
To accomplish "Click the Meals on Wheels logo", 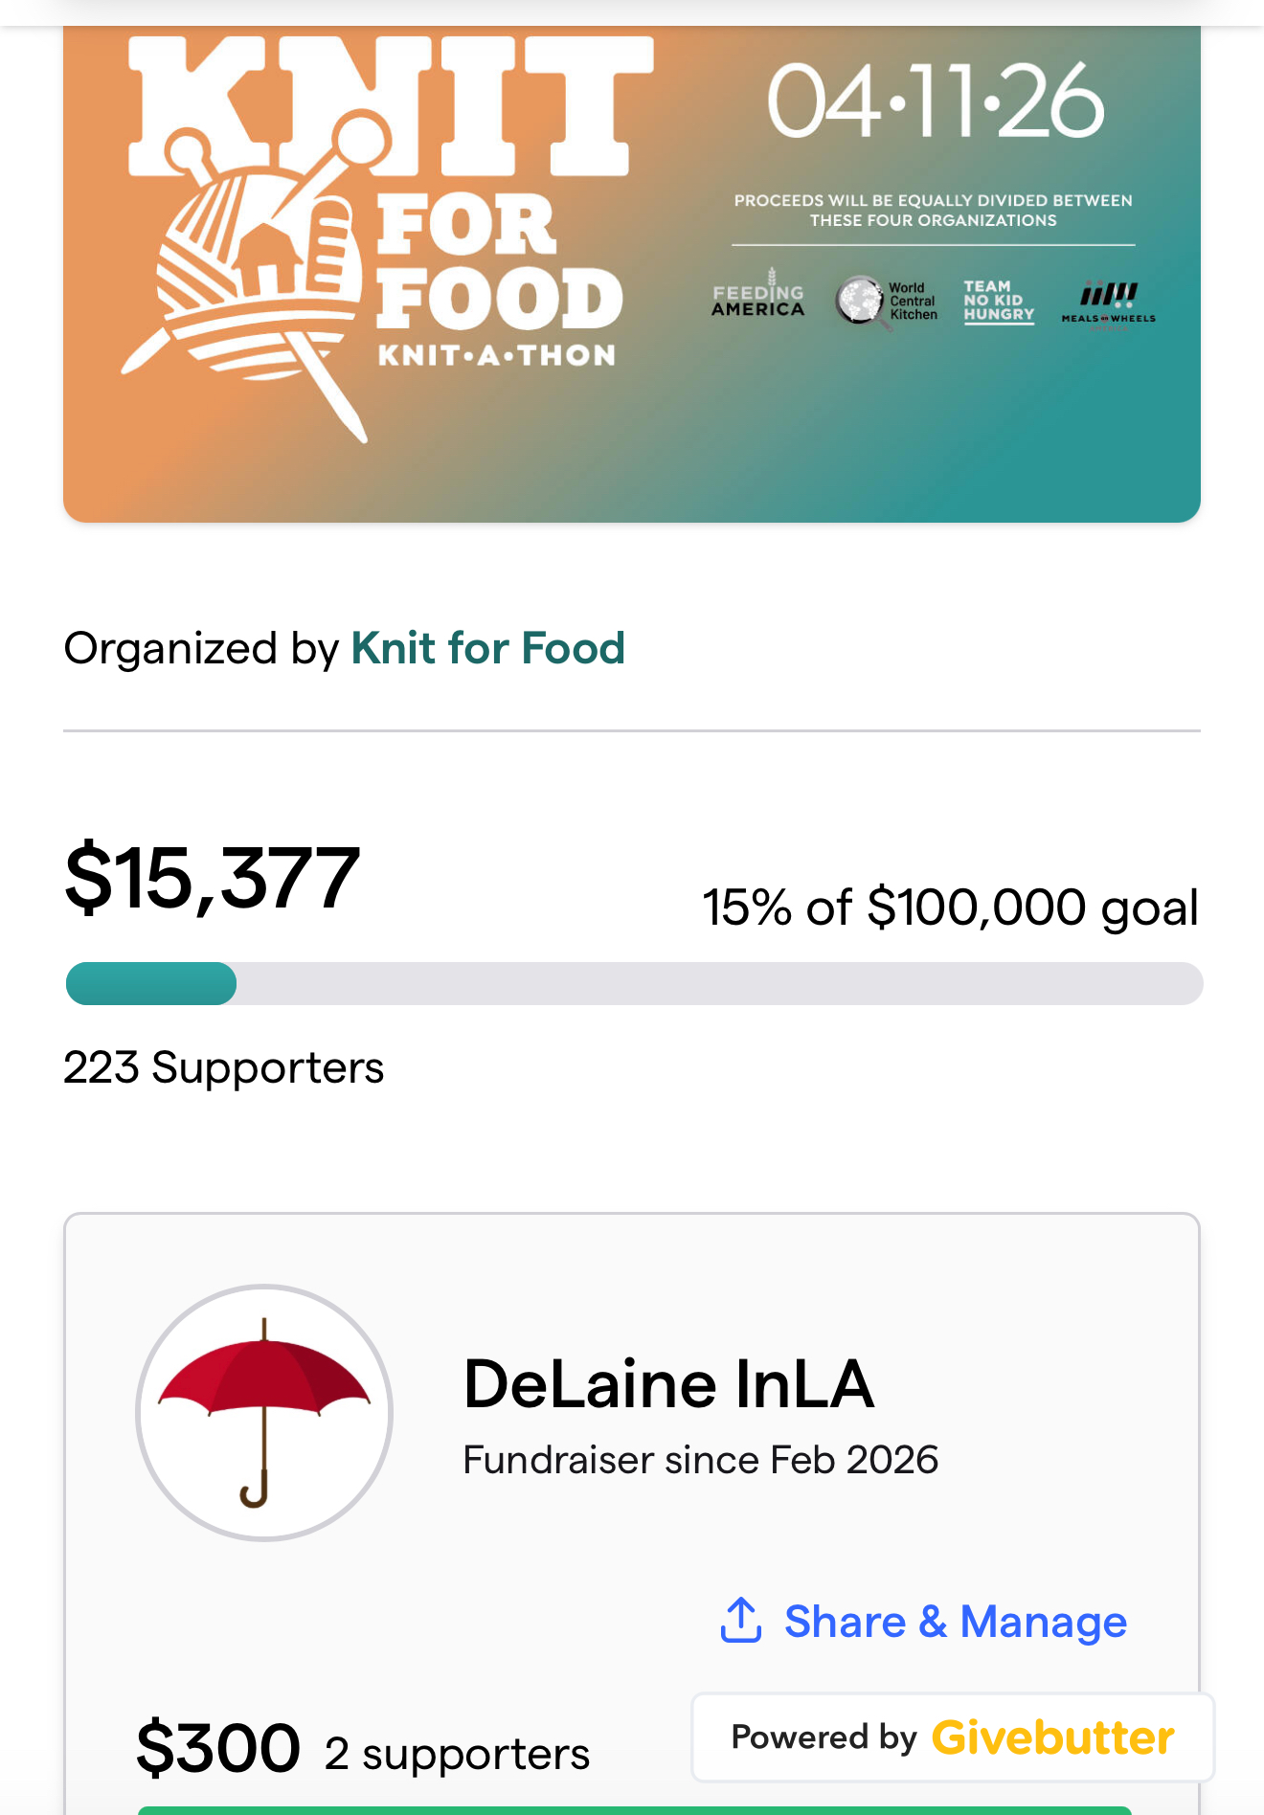I will click(1109, 304).
